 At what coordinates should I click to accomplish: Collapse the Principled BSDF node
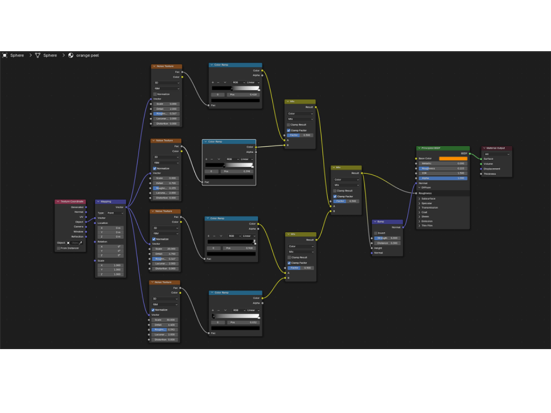(x=420, y=148)
